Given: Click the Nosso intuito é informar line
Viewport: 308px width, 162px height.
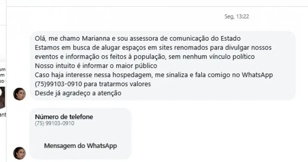Looking at the screenshot, I should click(96, 66).
